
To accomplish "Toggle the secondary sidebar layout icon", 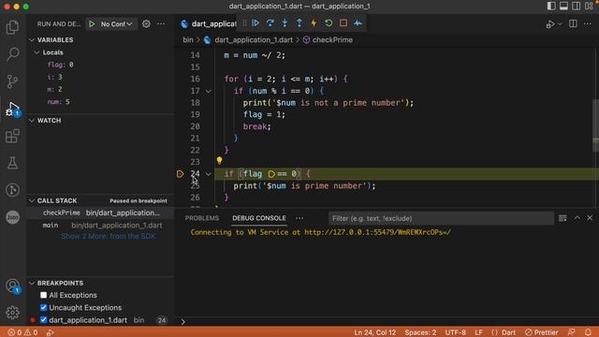I will (577, 7).
